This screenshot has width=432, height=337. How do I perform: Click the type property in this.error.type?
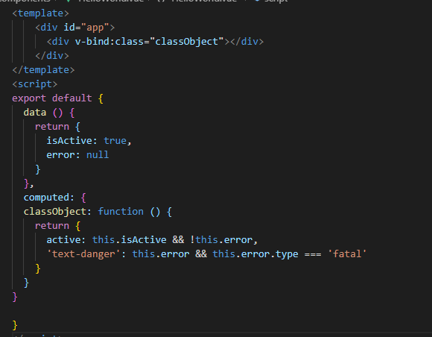coord(287,254)
